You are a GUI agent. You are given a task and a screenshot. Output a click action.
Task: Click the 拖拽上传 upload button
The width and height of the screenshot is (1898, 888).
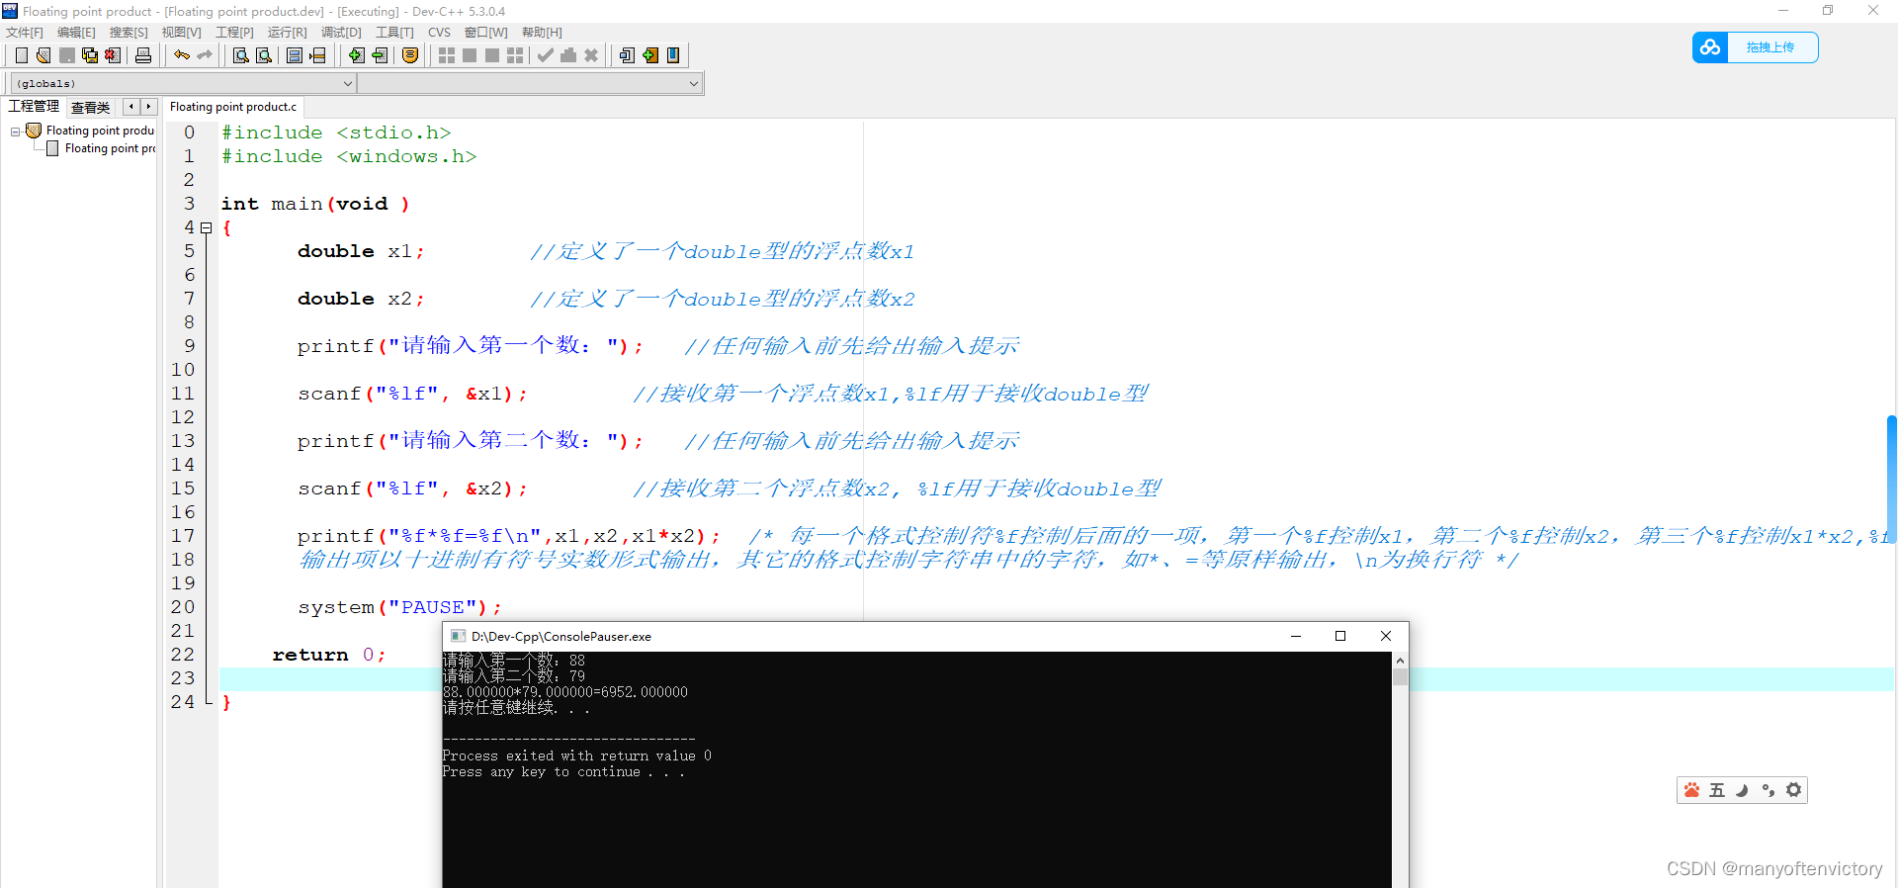pos(1770,47)
